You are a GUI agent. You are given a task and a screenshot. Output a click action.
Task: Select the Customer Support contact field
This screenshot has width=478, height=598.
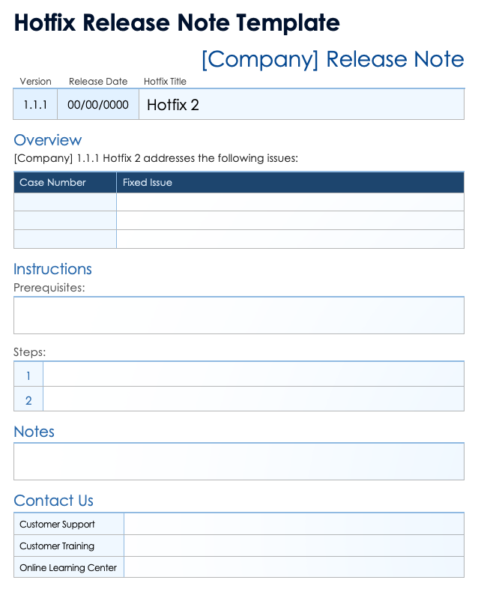(x=294, y=525)
